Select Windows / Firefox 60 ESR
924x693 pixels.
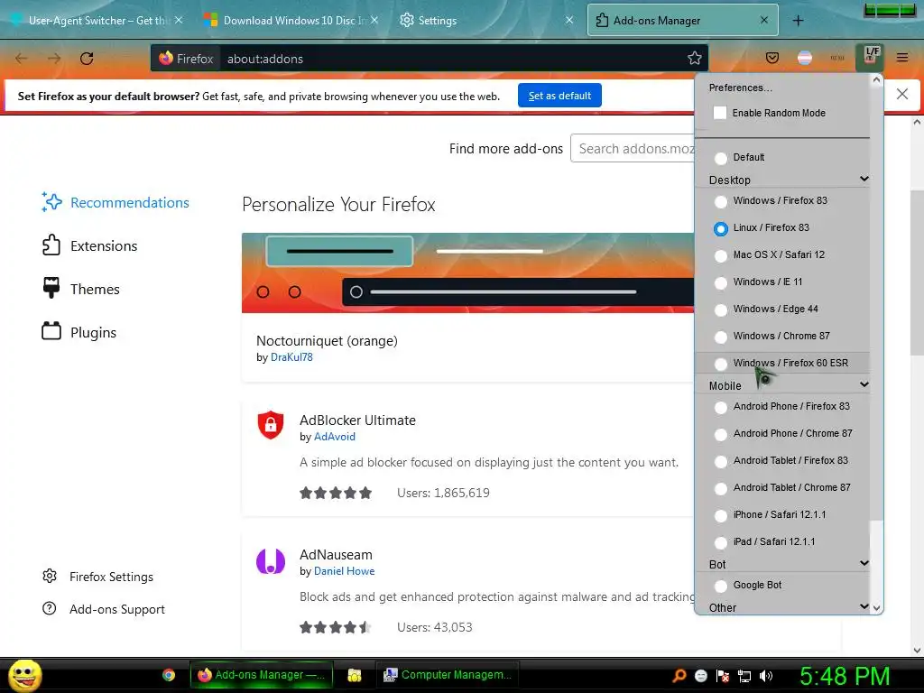click(x=720, y=364)
